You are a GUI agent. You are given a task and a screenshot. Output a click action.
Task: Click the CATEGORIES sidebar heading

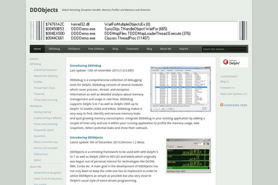(x=229, y=76)
